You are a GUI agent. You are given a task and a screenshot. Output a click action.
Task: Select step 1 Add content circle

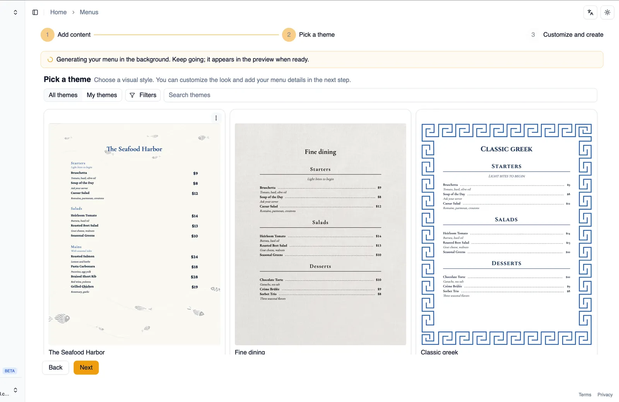(x=48, y=35)
